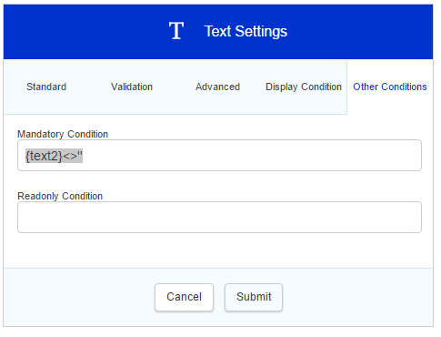Open the Validation tab
The height and width of the screenshot is (337, 441).
pos(132,87)
